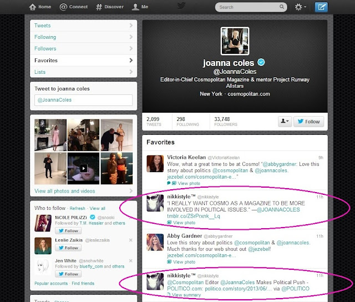View the 33,748 Followers count
Screen dimensions: 355x302
(226, 122)
